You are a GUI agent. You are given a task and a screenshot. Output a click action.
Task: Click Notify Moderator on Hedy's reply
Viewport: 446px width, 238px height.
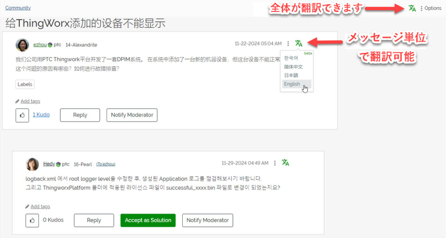tap(208, 220)
